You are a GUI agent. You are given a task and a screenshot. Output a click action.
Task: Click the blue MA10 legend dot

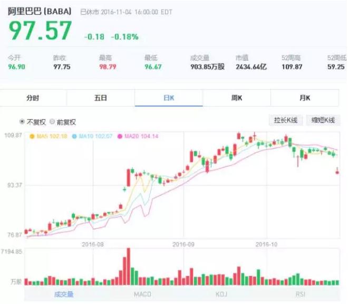coord(74,136)
